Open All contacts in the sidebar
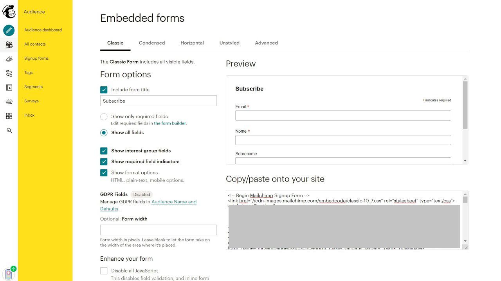 pos(35,44)
